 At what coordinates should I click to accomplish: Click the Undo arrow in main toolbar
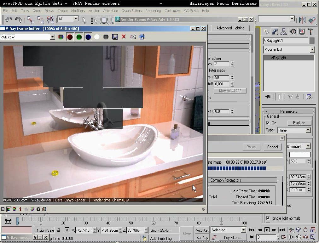coord(9,20)
